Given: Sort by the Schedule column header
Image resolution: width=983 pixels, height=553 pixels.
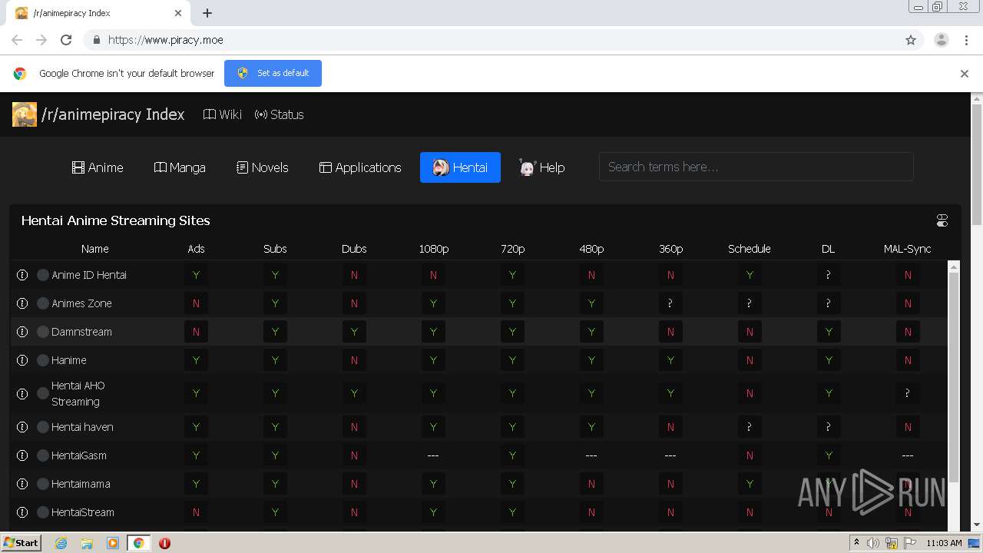Looking at the screenshot, I should pyautogui.click(x=750, y=249).
